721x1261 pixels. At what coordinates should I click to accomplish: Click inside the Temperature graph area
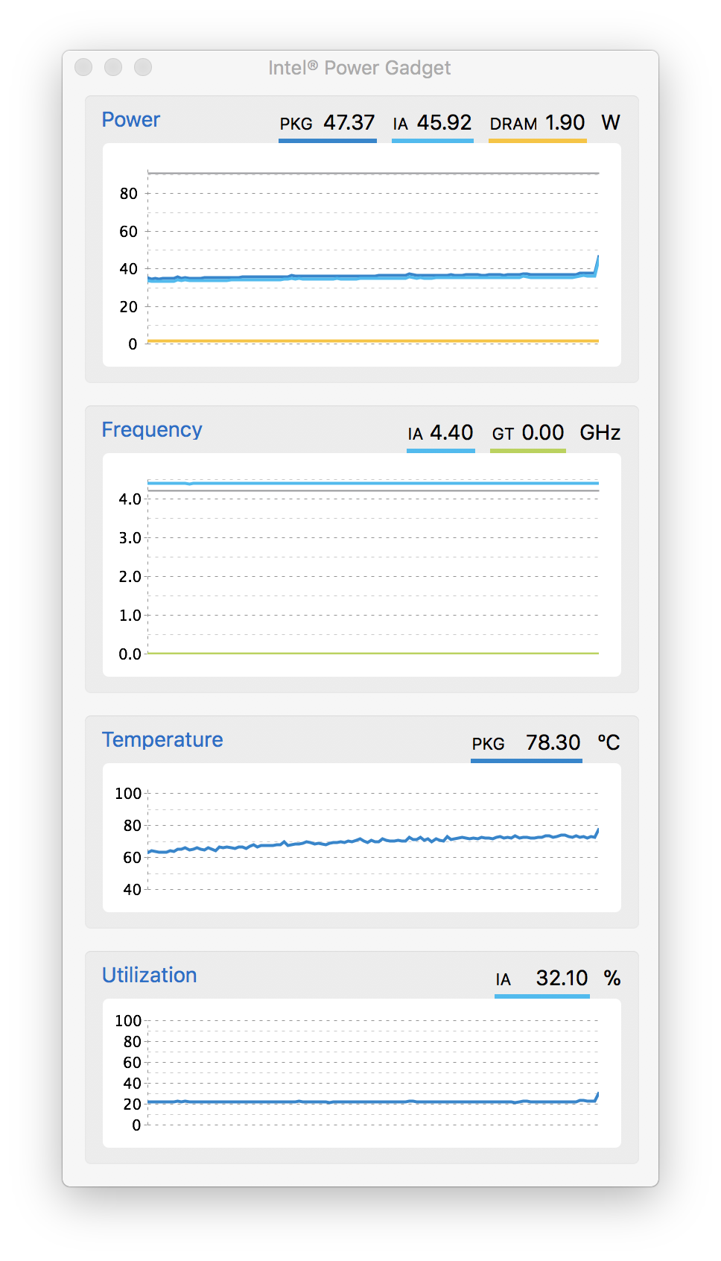[362, 838]
